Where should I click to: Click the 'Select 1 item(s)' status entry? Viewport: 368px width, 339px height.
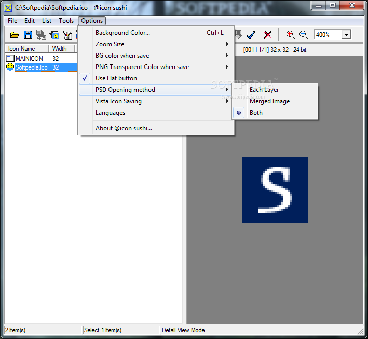[121, 330]
